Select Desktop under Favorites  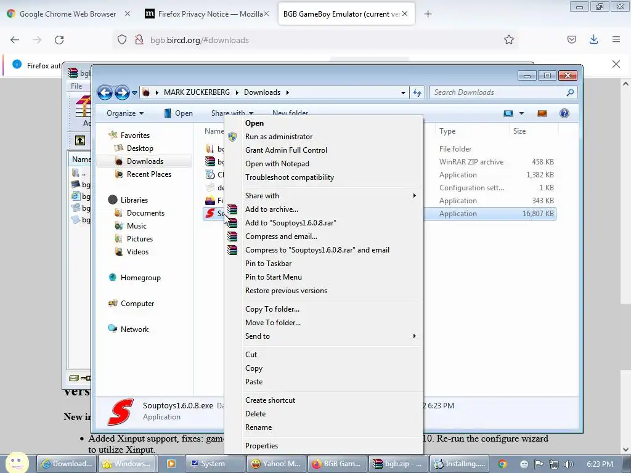click(140, 148)
